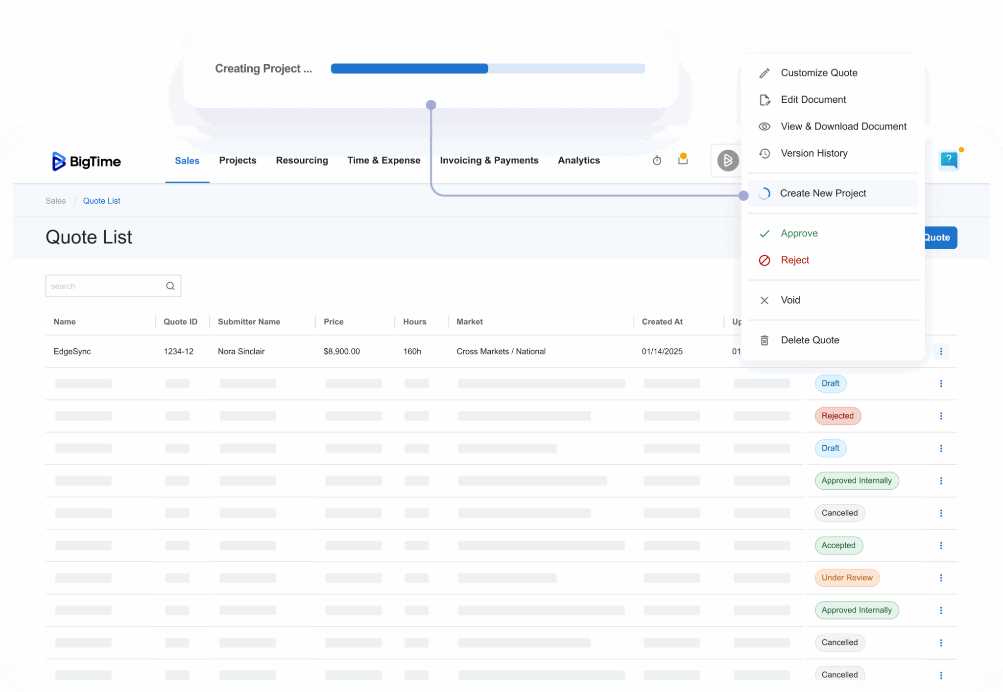Click the search magnifier icon
This screenshot has height=692, width=1003.
click(x=170, y=286)
